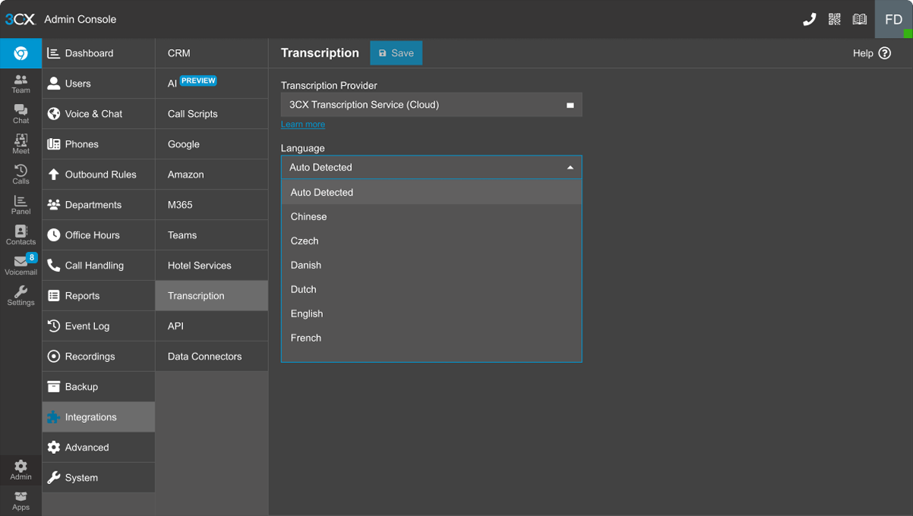Click the FD profile avatar
The width and height of the screenshot is (913, 516).
tap(893, 20)
